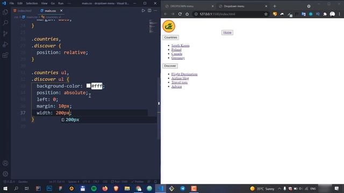Viewport: 344px width, 193px height.
Task: Click the Countries button
Action: click(x=170, y=38)
